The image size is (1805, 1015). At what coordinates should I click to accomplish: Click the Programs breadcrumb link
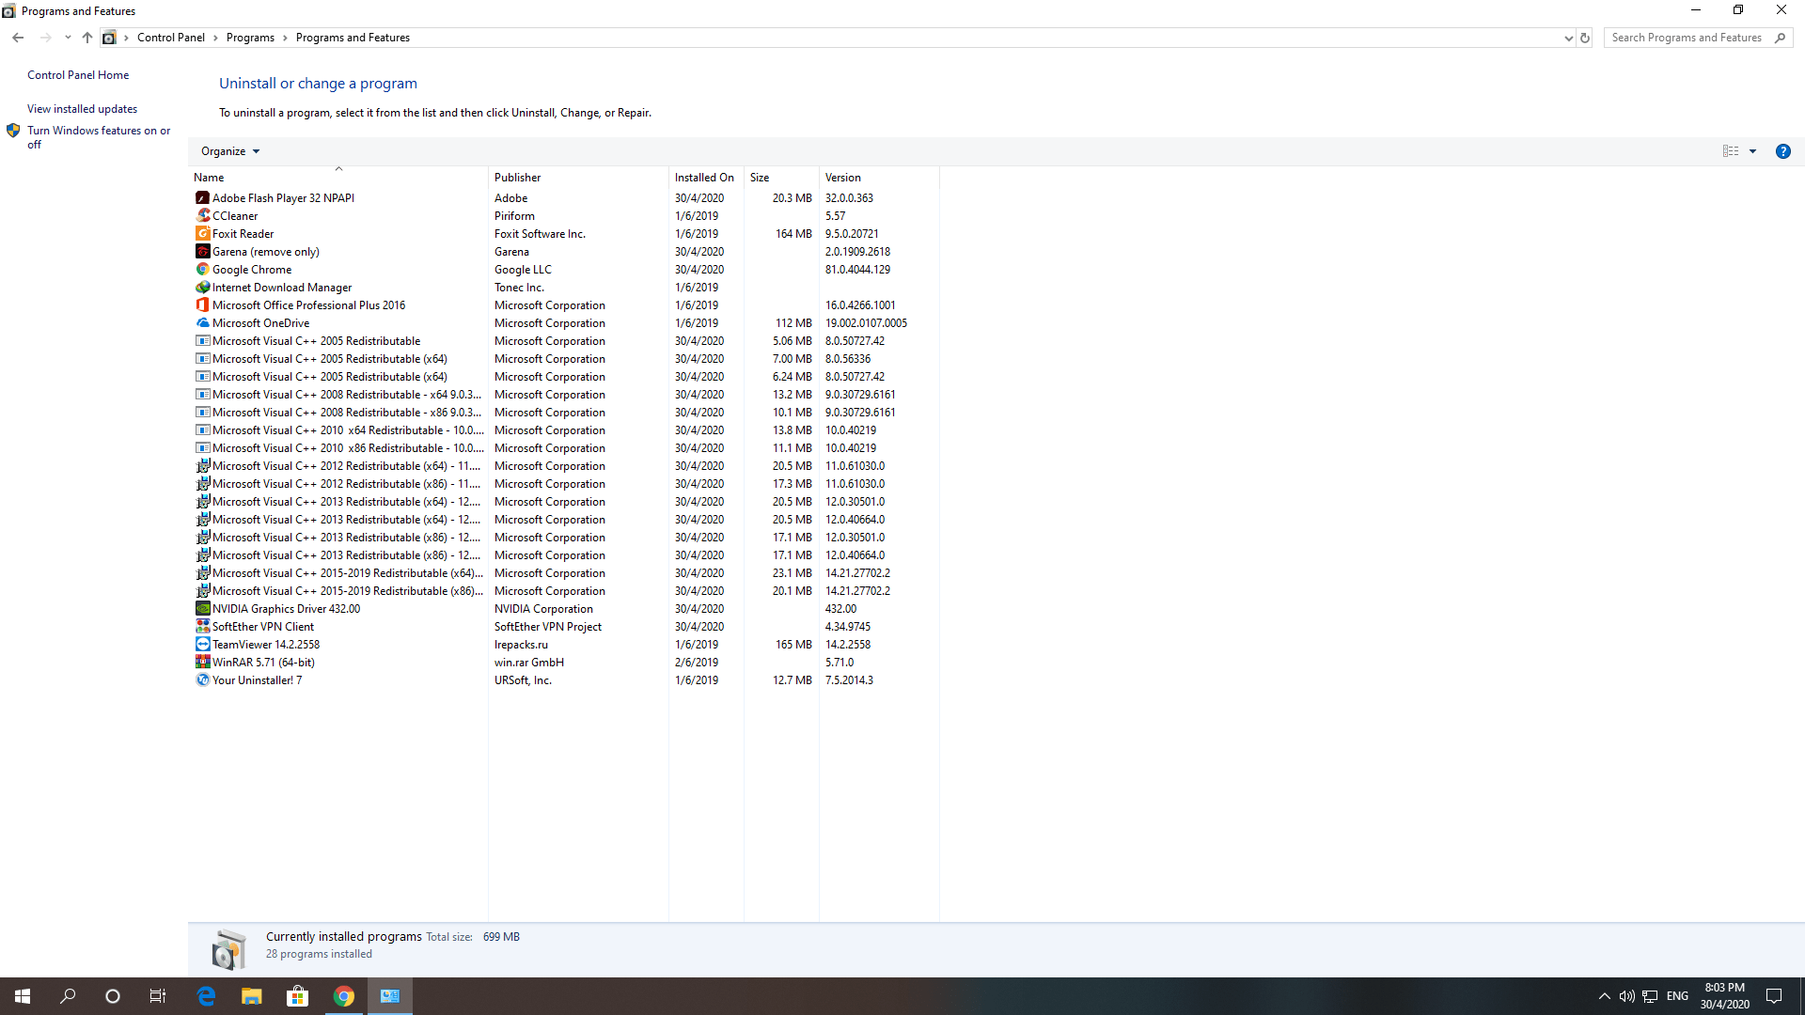click(x=250, y=38)
